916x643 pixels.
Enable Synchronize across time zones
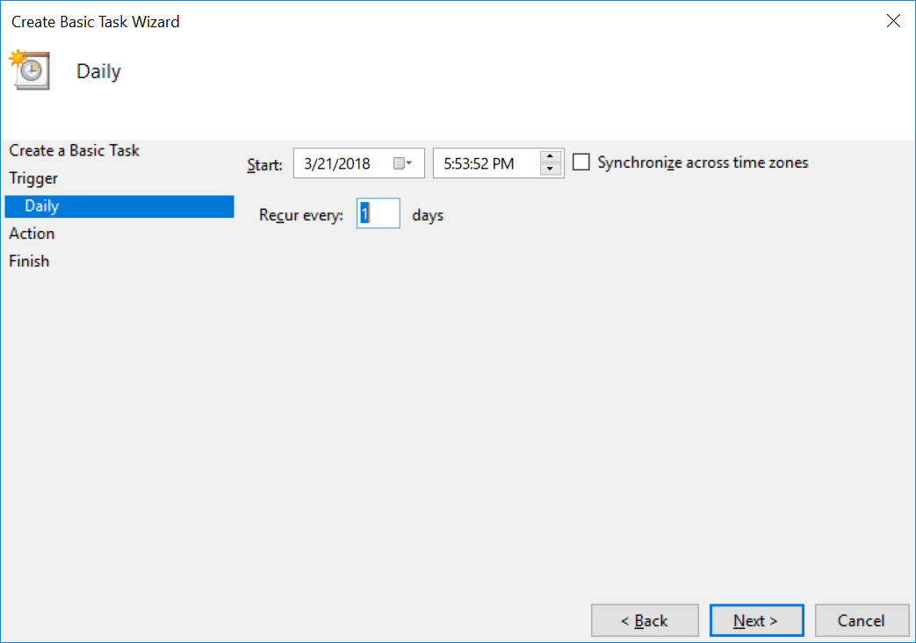click(x=580, y=162)
